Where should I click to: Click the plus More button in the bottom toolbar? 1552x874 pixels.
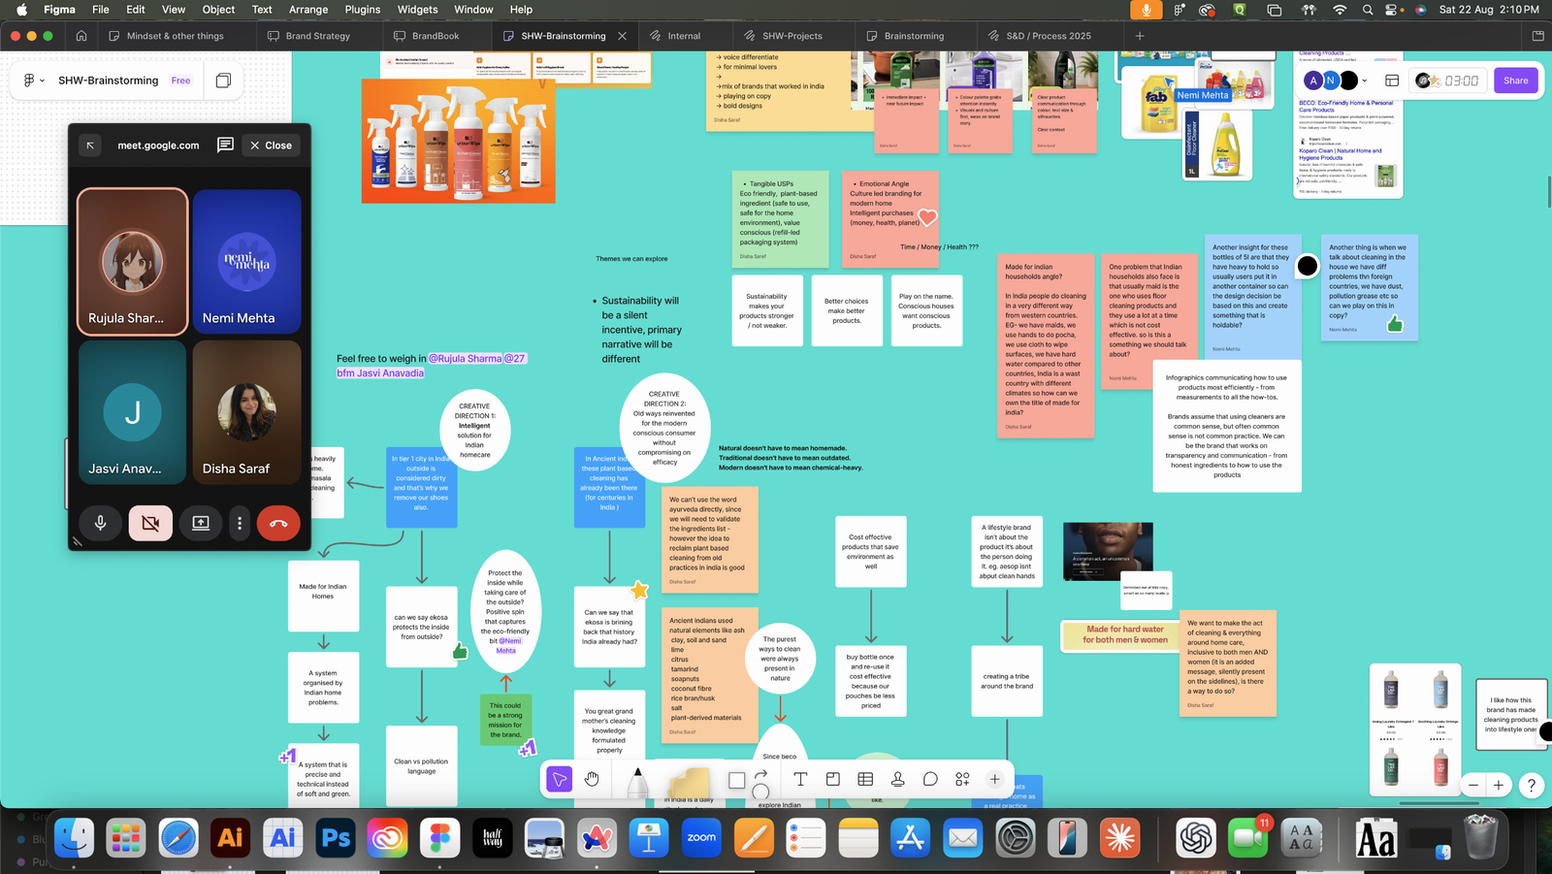click(994, 779)
